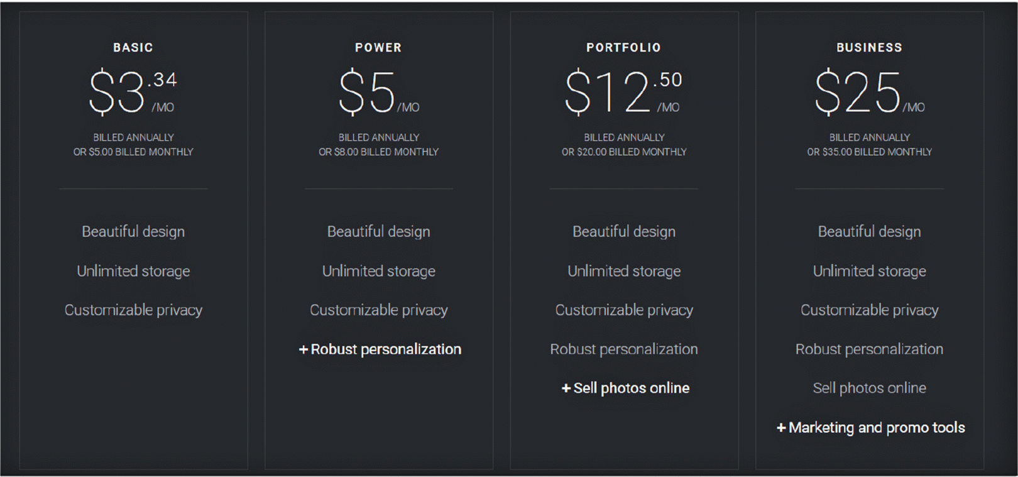Open Power plan billed annually option
1018x477 pixels.
tap(378, 136)
